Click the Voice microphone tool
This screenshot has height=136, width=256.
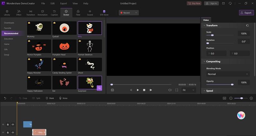pos(63,98)
